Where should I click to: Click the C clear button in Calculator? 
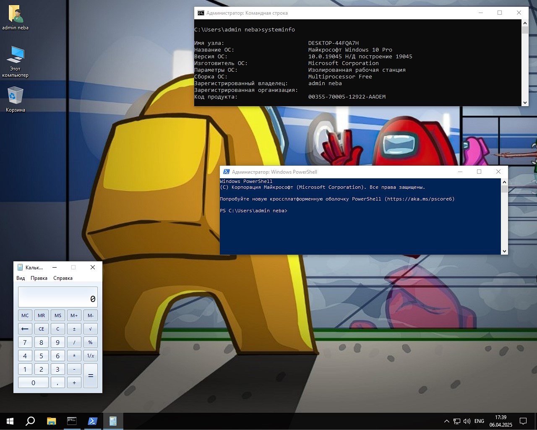click(58, 329)
